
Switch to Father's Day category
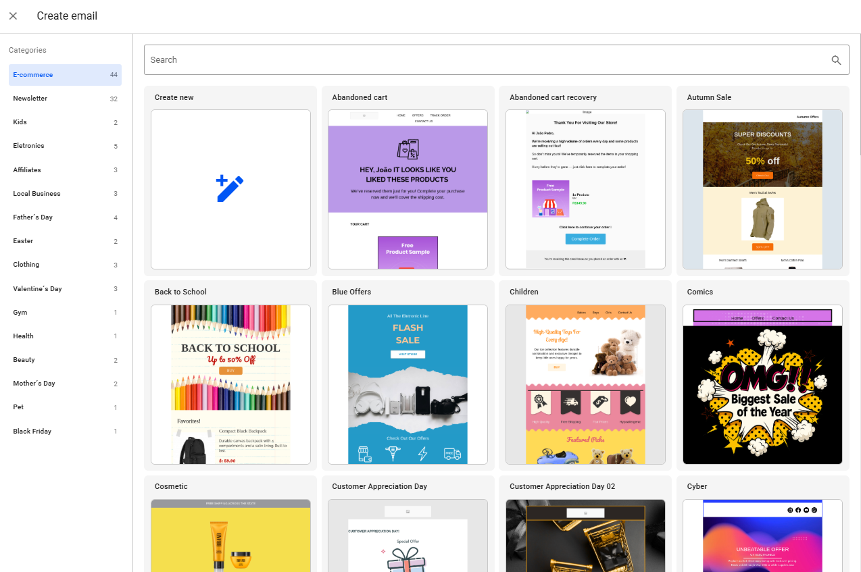click(65, 217)
